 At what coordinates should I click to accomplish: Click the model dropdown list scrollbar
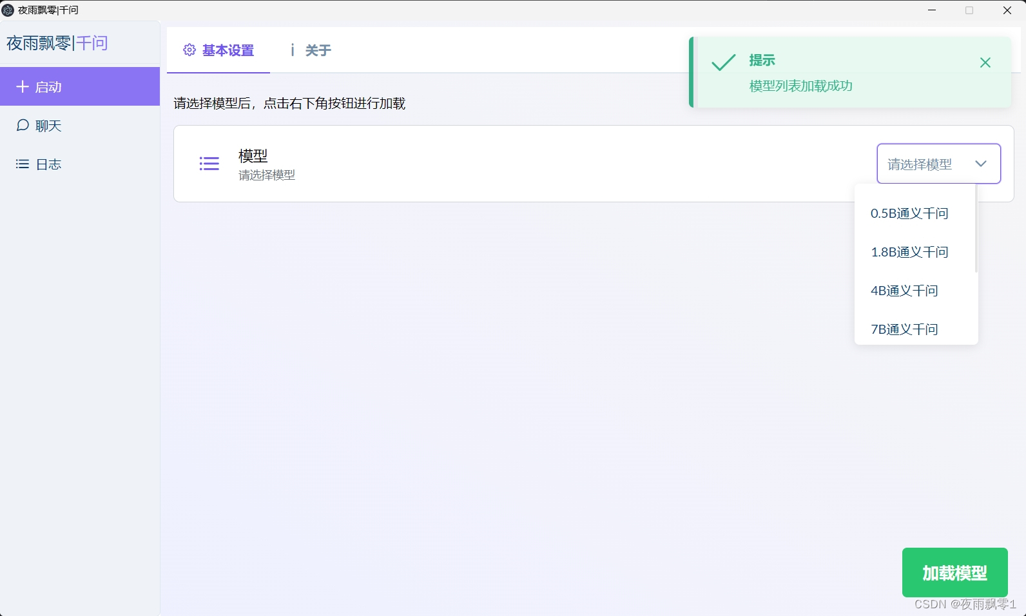(x=976, y=229)
